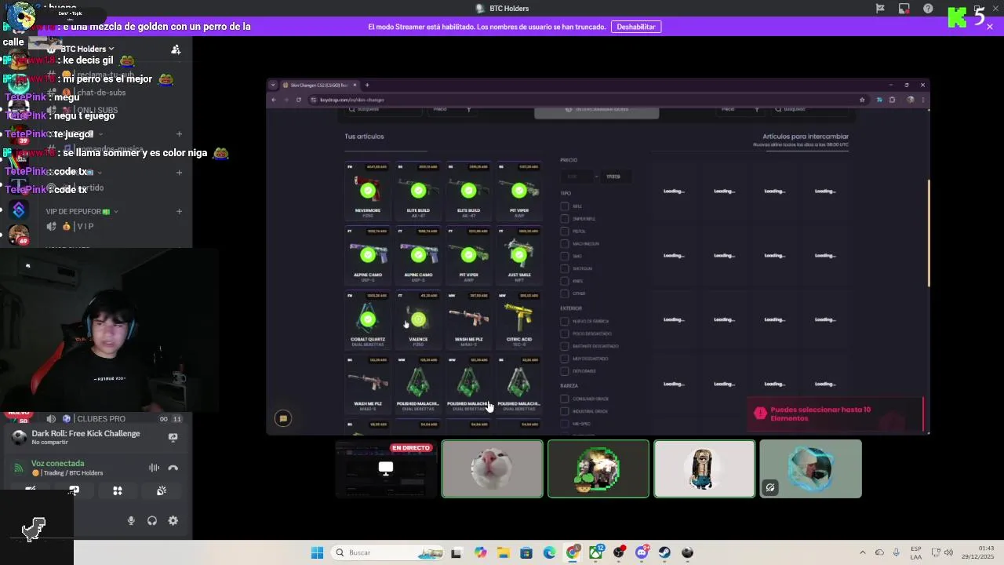
Task: Click left Búsqueda search field
Action: (384, 110)
